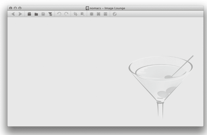Click the Save floppy disk icon
This screenshot has height=135, width=207.
coord(43,14)
